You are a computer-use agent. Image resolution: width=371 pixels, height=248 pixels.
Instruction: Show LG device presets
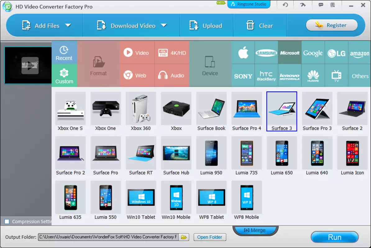pos(337,52)
